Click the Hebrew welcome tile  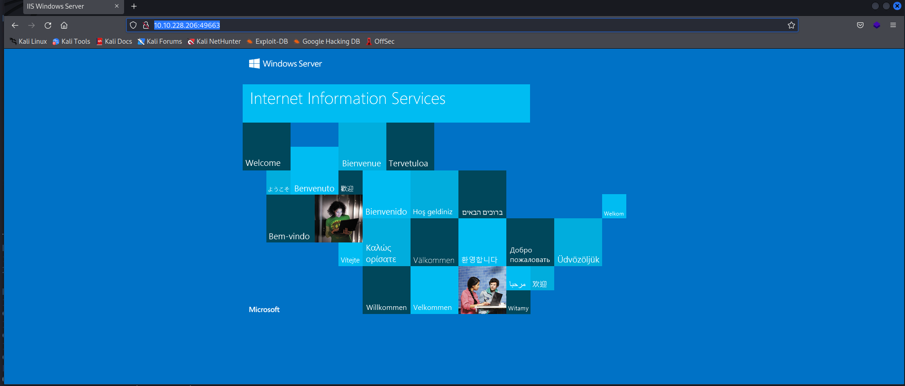pos(482,195)
